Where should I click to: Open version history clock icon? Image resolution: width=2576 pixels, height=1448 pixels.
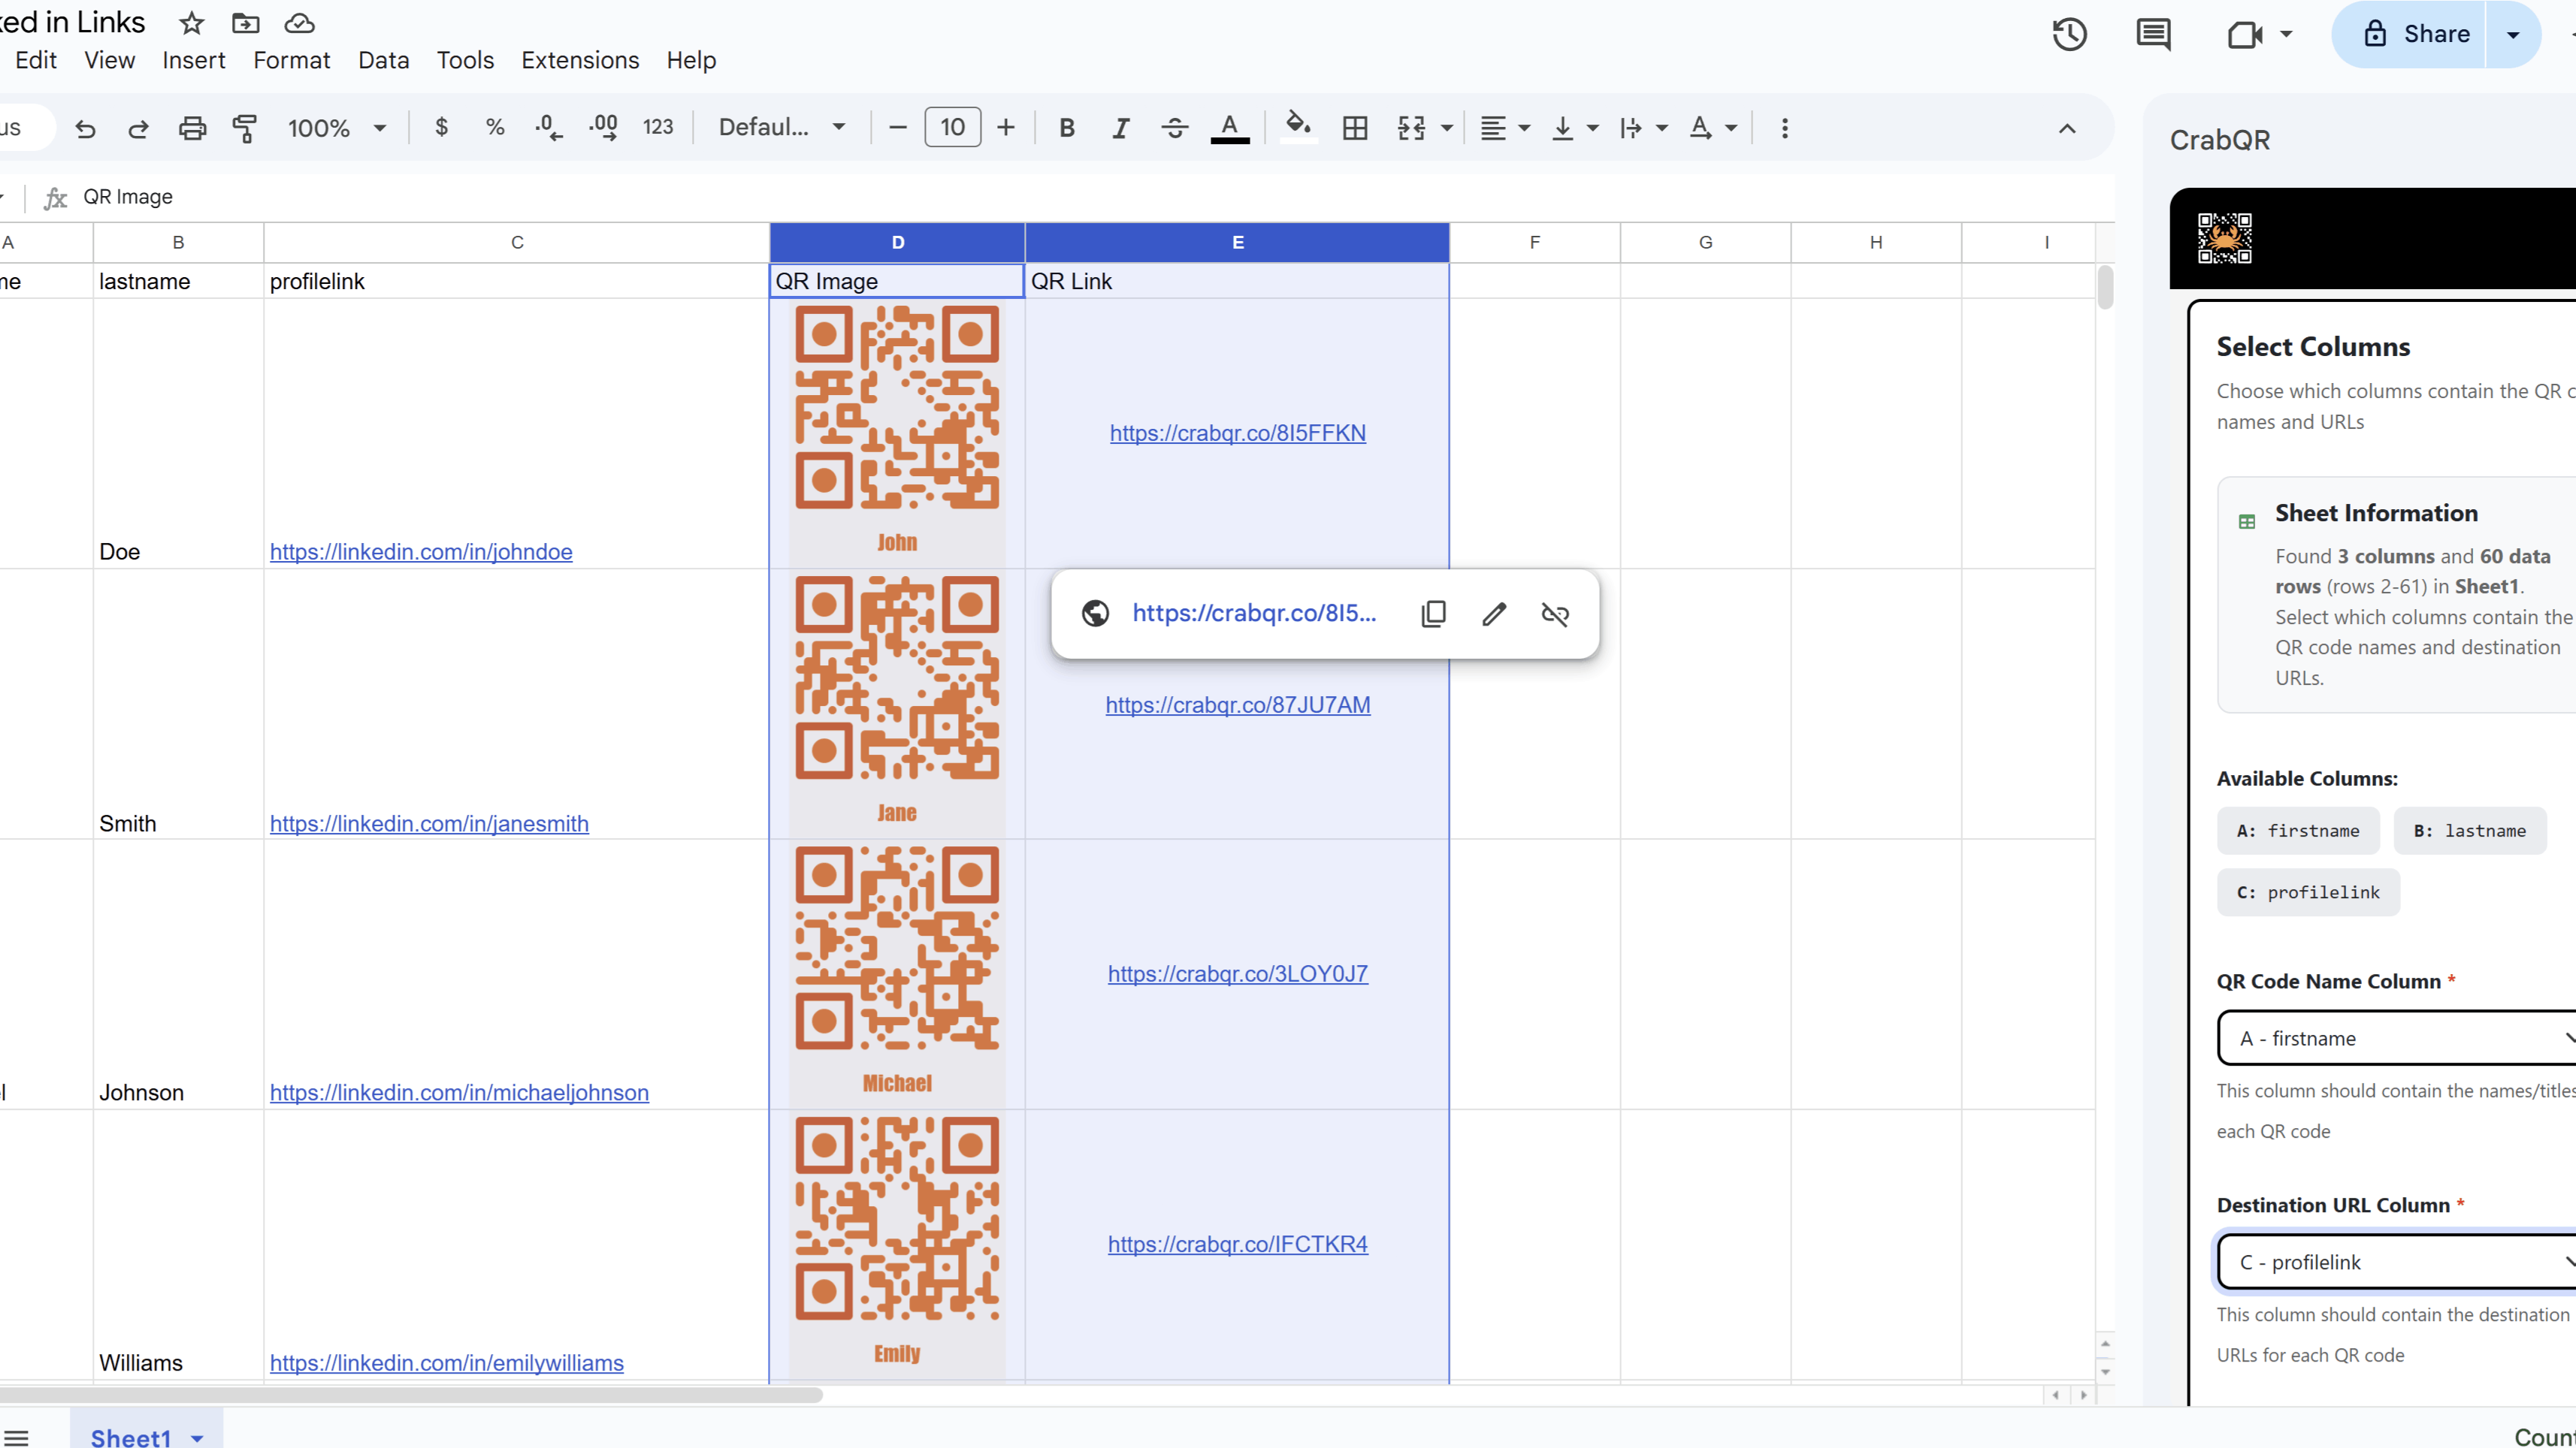pos(2069,34)
